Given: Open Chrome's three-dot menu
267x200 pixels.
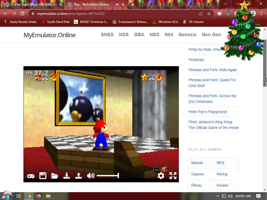Looking at the screenshot, I should click(x=261, y=14).
